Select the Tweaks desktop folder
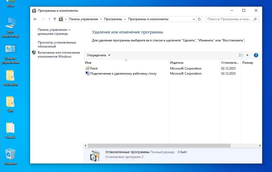The image size is (272, 172). tap(10, 131)
